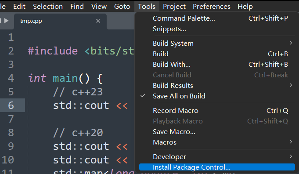This screenshot has width=299, height=174.
Task: Click the tab scroll right arrow
Action: [x=6, y=21]
